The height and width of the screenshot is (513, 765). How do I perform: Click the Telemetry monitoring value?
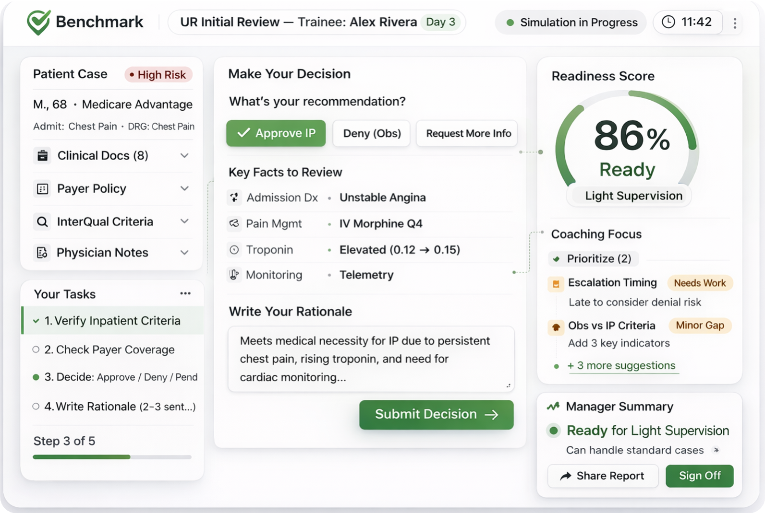366,275
